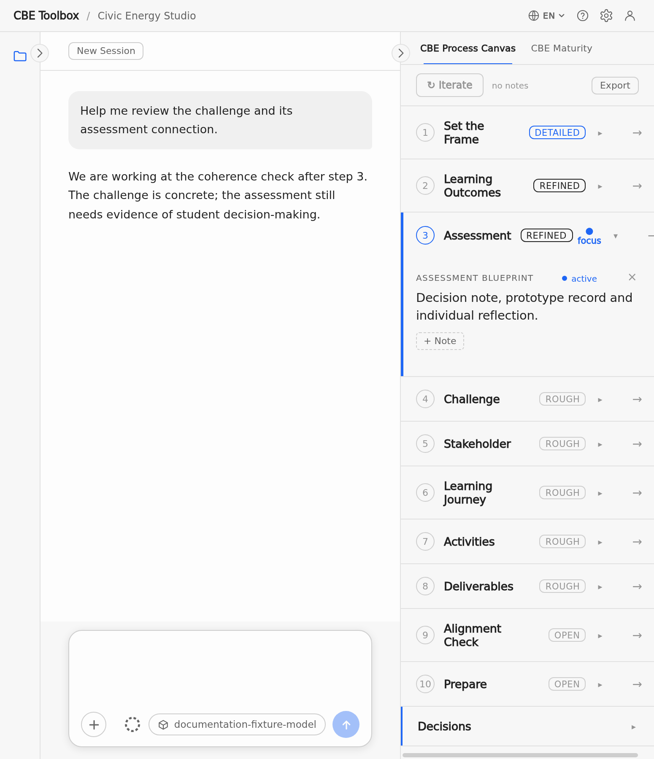Click the Export button

[x=615, y=85]
